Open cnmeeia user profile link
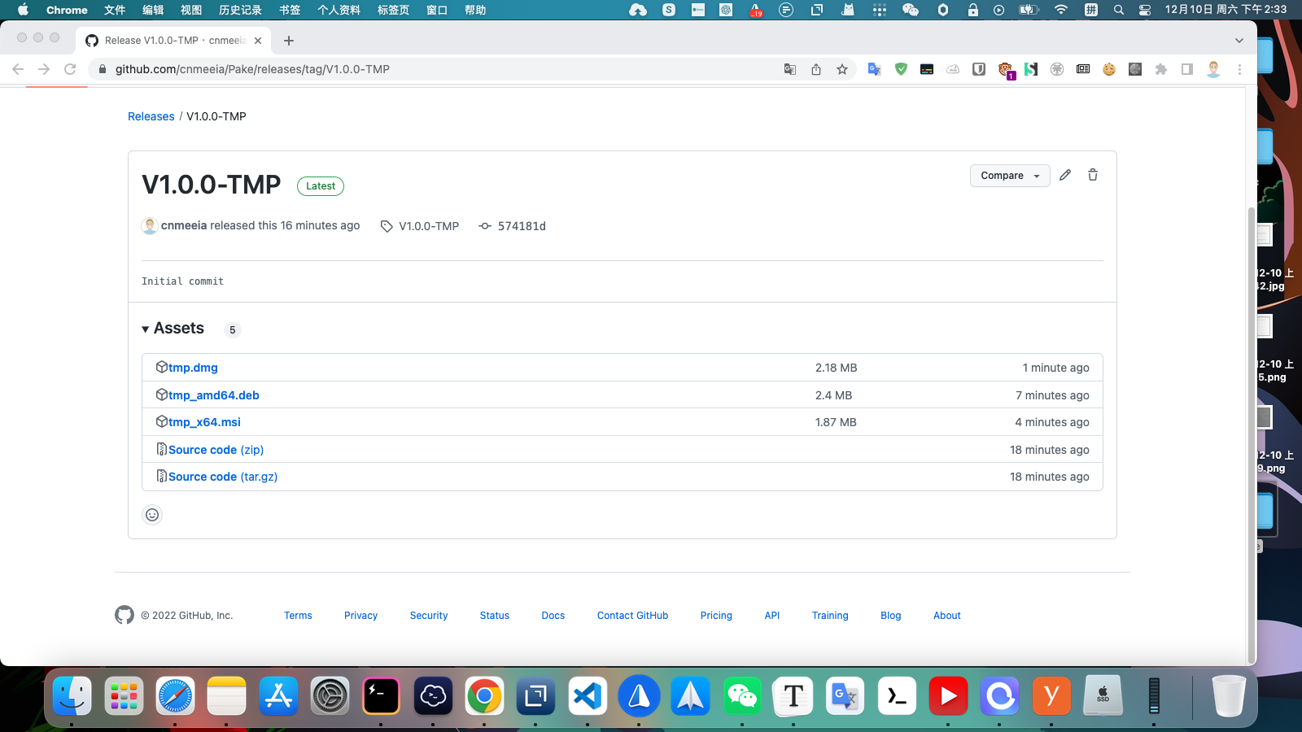This screenshot has width=1302, height=732. point(184,225)
